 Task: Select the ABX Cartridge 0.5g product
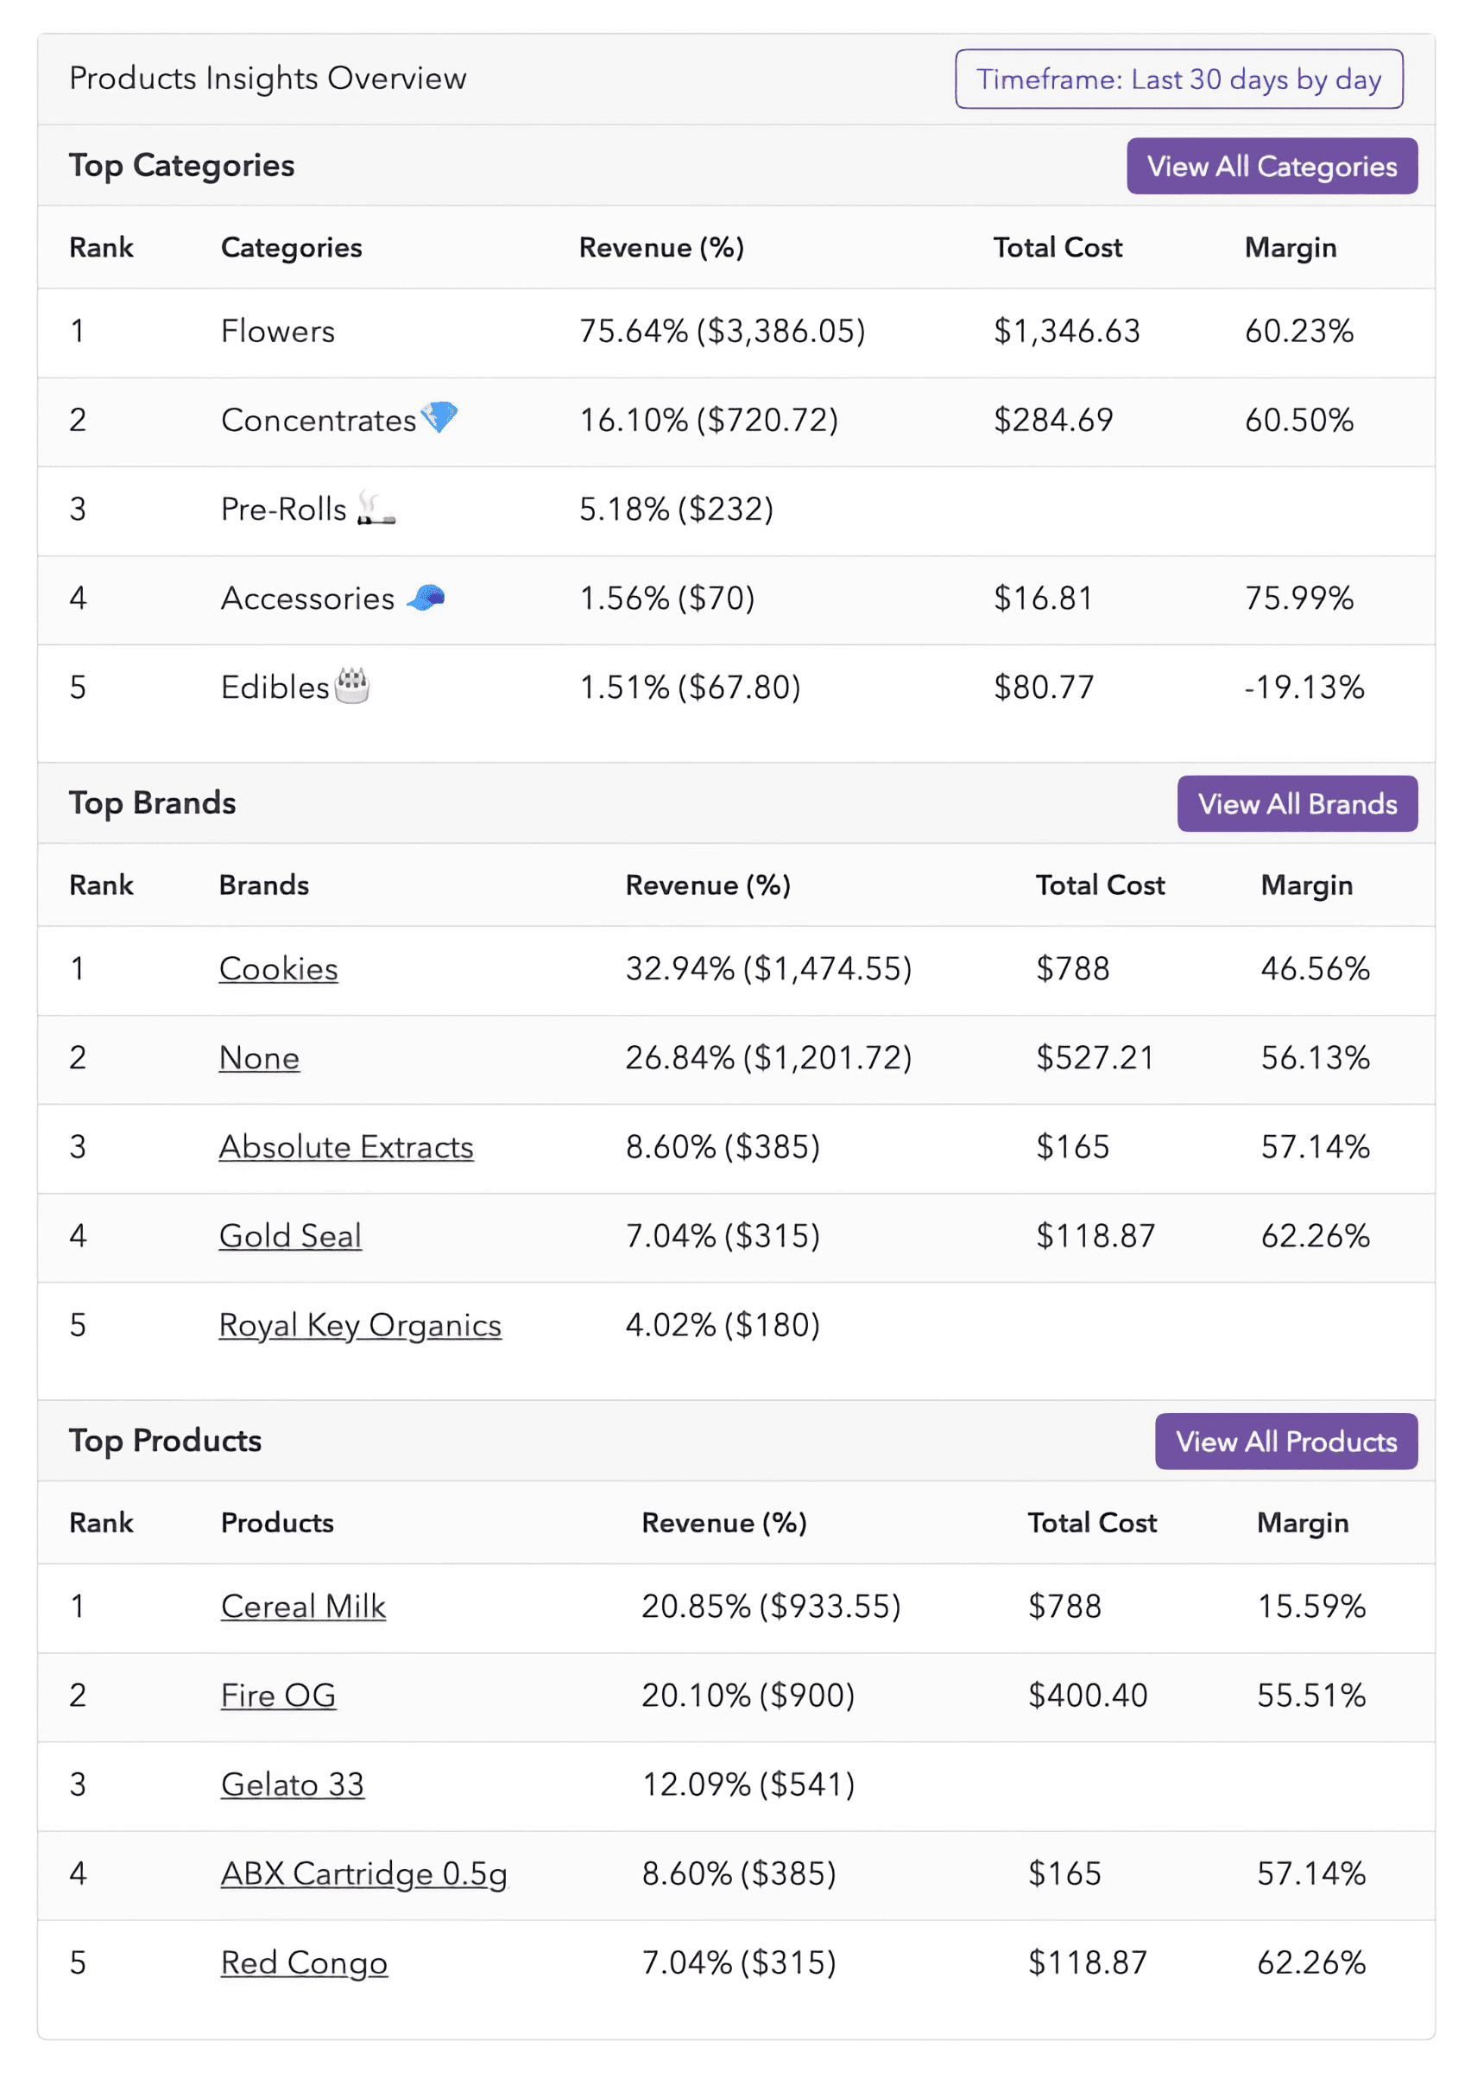(363, 1873)
